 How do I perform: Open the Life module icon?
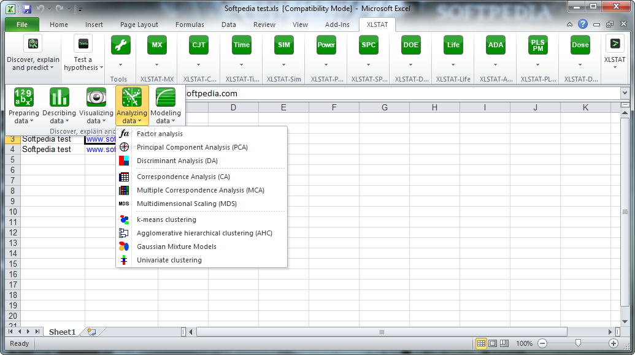coord(453,45)
